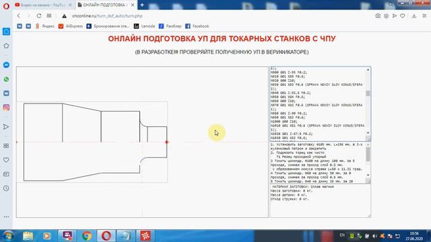Open VK messenger in the sidebar

tap(6, 93)
